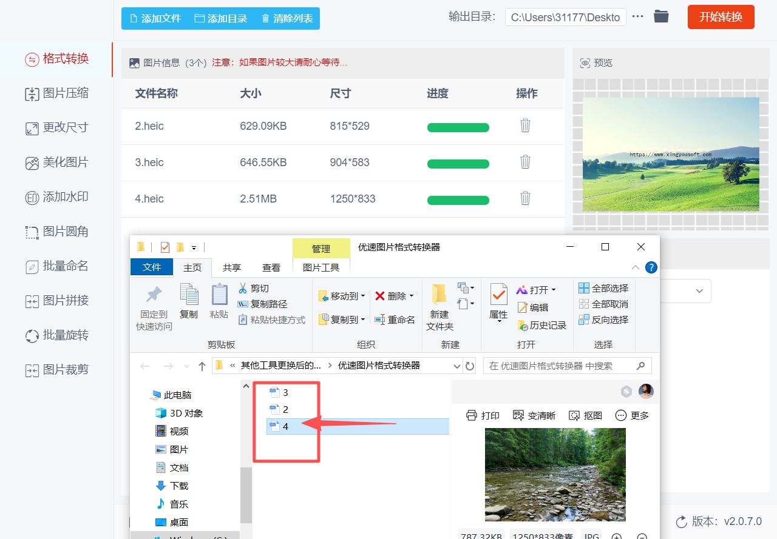Go up one folder level in Explorer

pyautogui.click(x=202, y=366)
